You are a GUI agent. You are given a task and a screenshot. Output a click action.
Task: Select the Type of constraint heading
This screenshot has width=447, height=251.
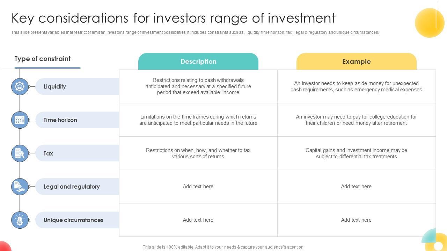pos(43,59)
